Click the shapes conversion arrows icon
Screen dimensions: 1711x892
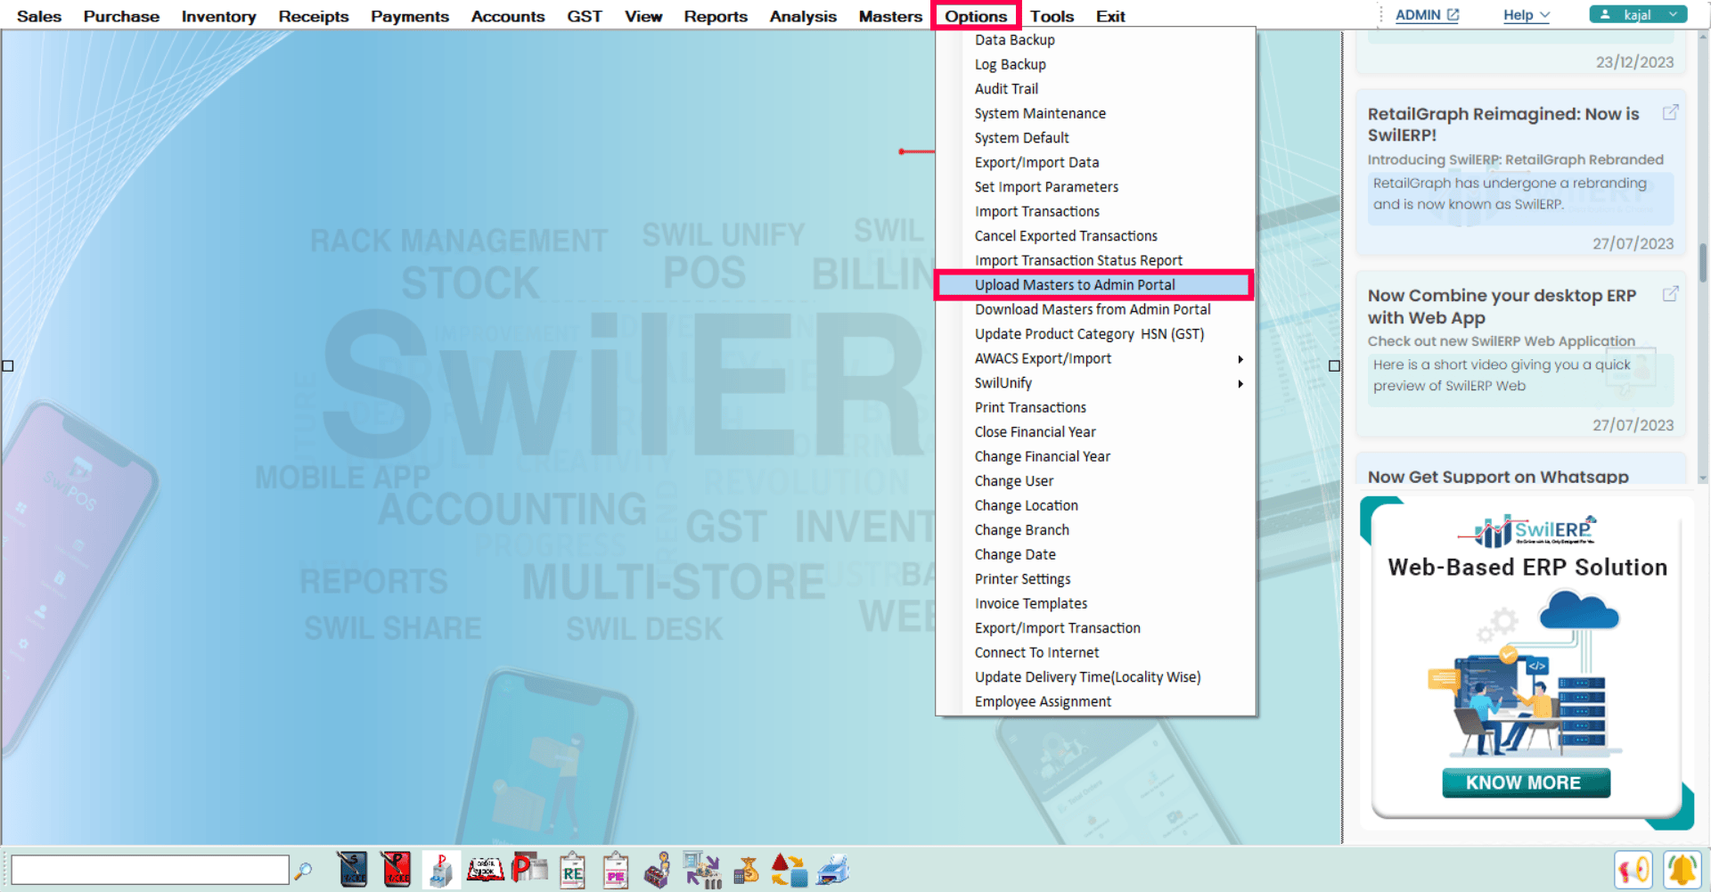(x=789, y=870)
